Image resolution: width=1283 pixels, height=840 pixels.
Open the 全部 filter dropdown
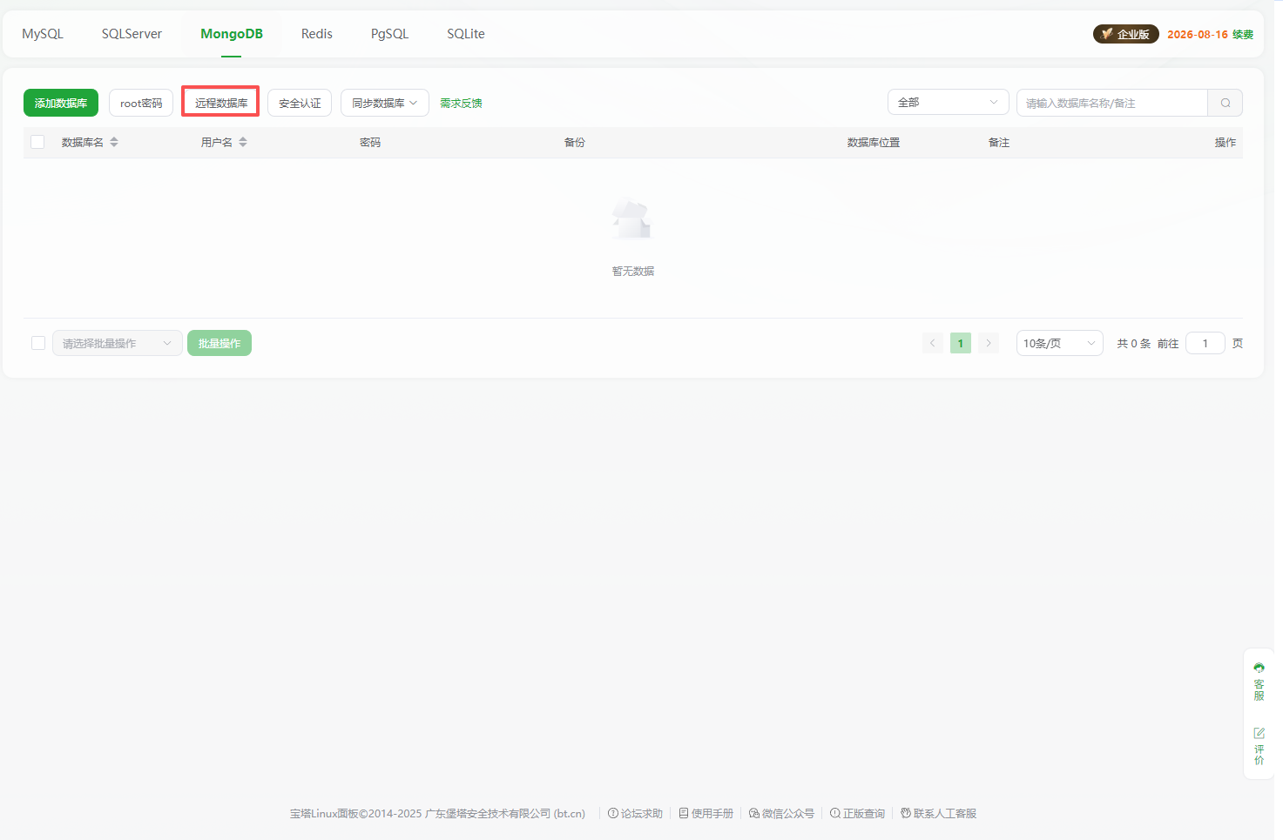(x=948, y=103)
